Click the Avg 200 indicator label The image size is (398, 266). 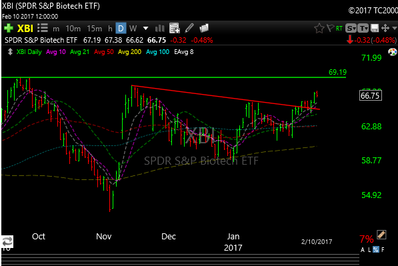click(129, 52)
